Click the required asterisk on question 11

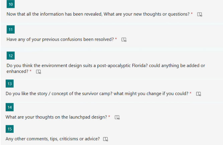coord(116,39)
